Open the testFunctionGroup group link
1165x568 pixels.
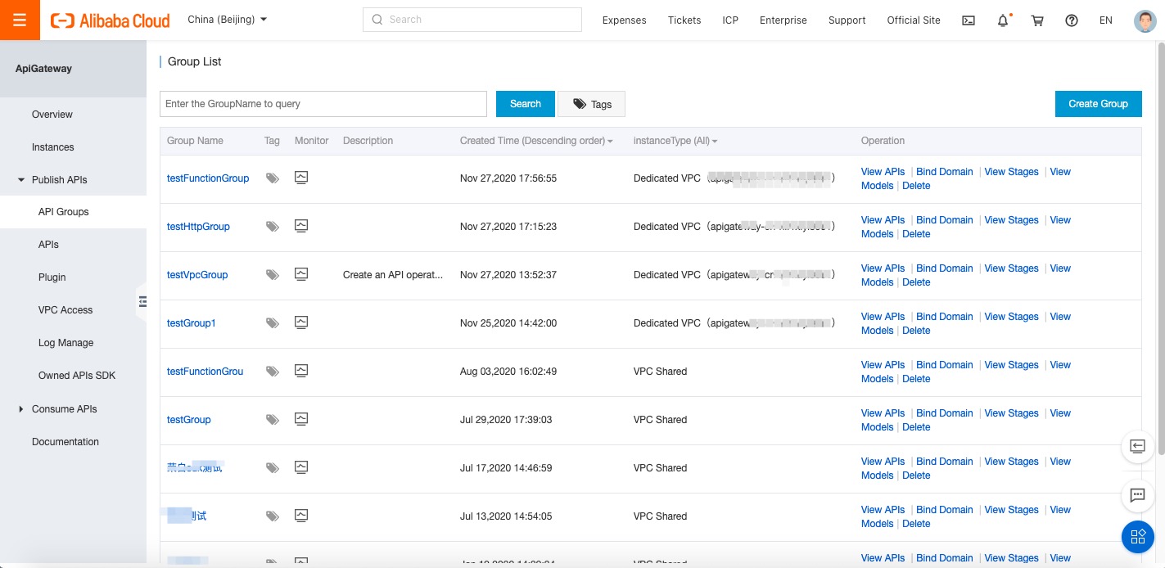point(208,178)
